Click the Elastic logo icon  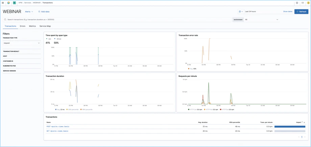8,3
